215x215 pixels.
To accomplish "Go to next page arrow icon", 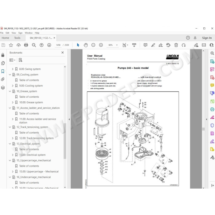I will pos(49,45).
